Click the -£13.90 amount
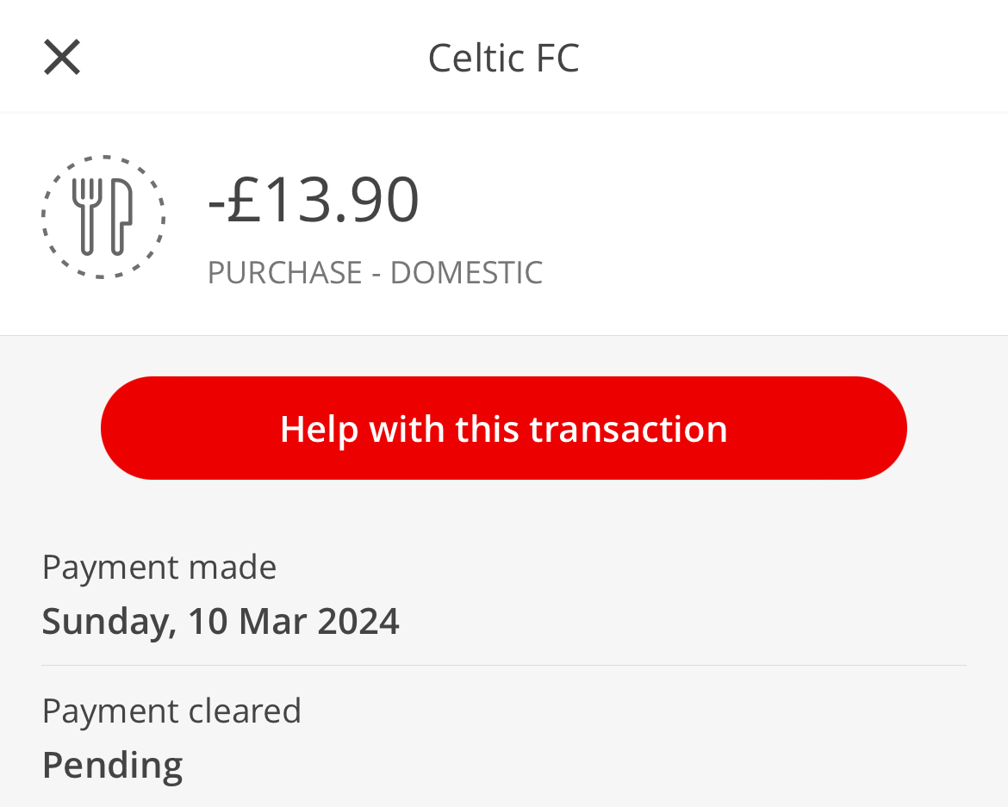1008x807 pixels. tap(313, 200)
